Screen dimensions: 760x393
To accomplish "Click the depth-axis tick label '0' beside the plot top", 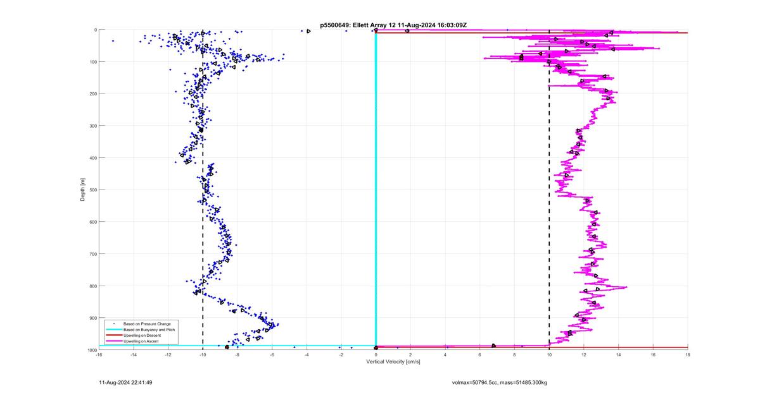I will (x=95, y=30).
